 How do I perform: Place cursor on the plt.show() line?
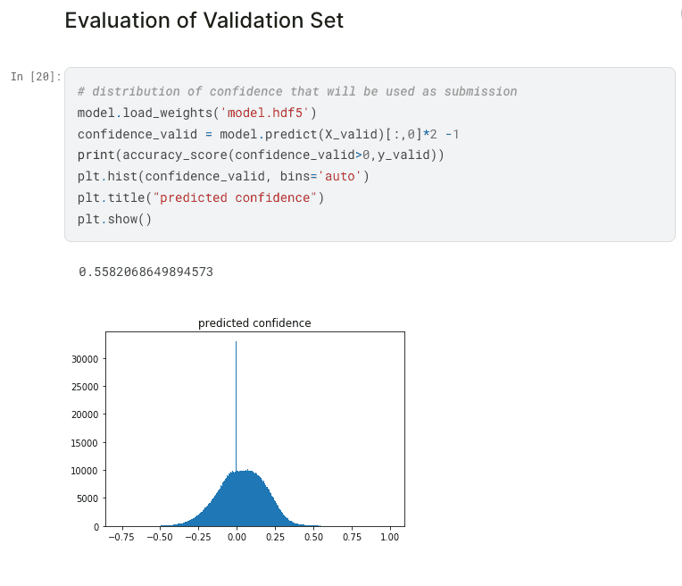tap(114, 219)
